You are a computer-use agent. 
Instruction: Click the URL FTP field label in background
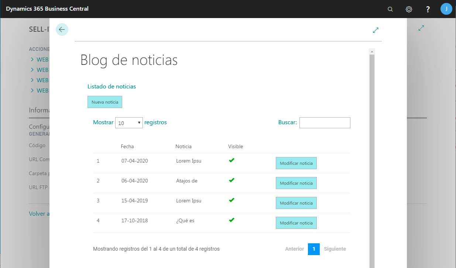38,187
